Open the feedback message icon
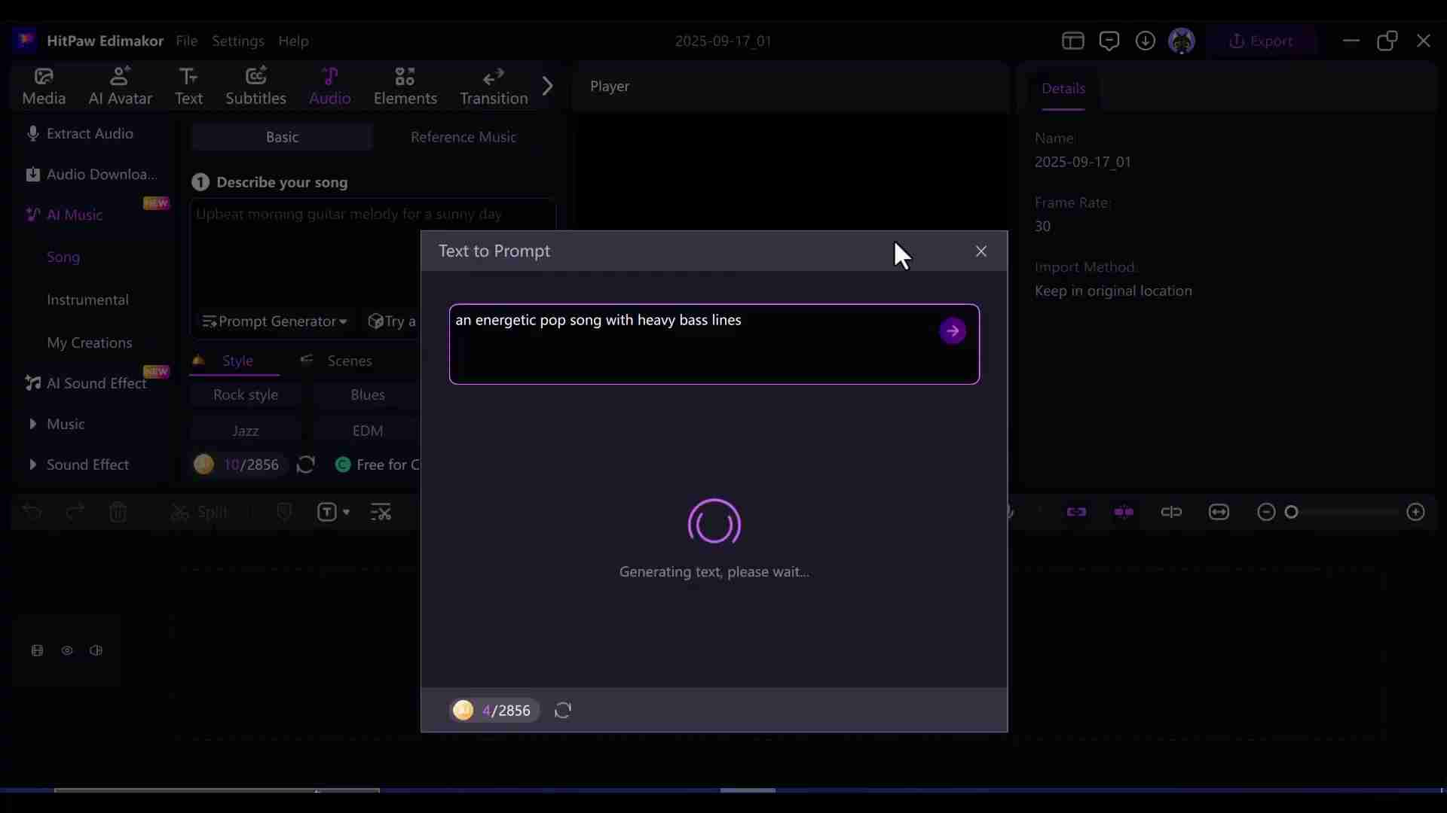The image size is (1447, 813). 1109,41
